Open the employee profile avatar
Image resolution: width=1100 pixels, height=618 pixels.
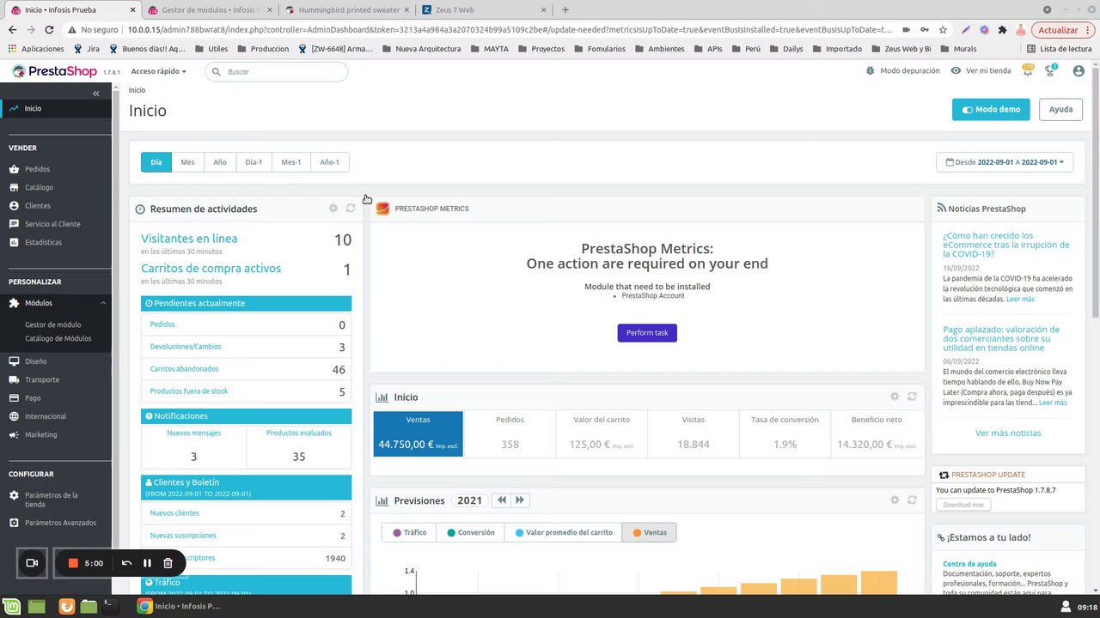click(1079, 71)
